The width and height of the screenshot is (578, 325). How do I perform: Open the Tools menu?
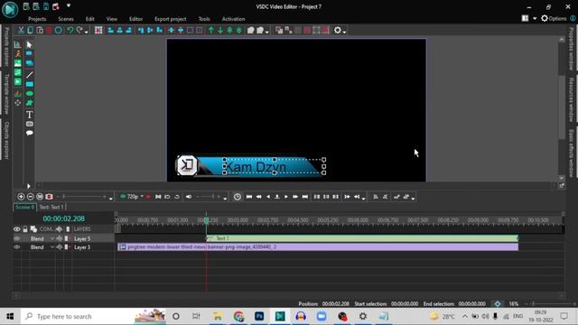pyautogui.click(x=204, y=19)
